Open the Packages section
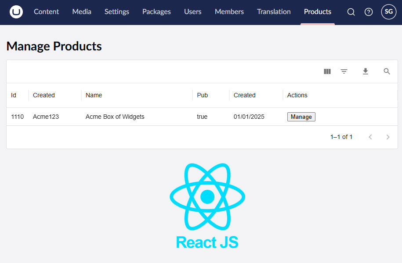 [156, 12]
